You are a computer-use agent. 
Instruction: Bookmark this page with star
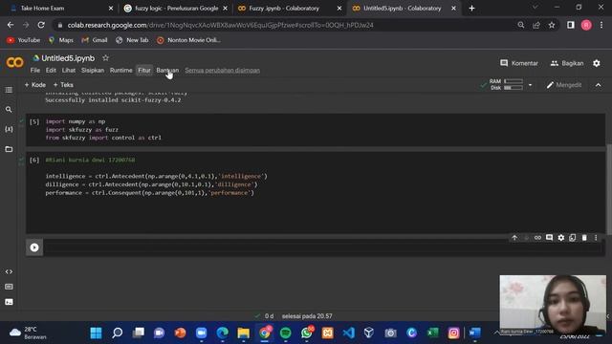tap(552, 25)
